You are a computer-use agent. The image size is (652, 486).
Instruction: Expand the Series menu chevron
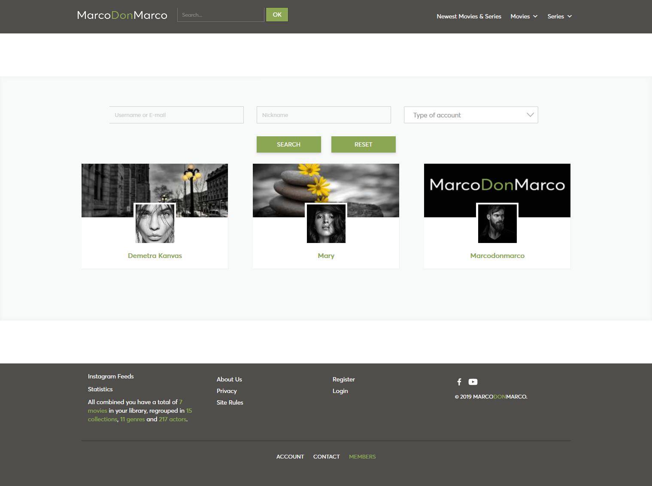click(570, 16)
